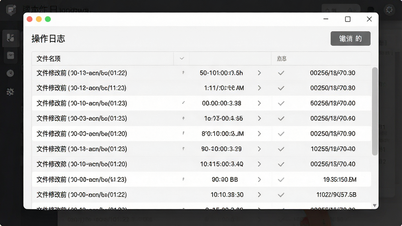Expand the 10:415:00:3.4Q row chevron
Viewport: 402px width, 226px height.
pos(259,164)
